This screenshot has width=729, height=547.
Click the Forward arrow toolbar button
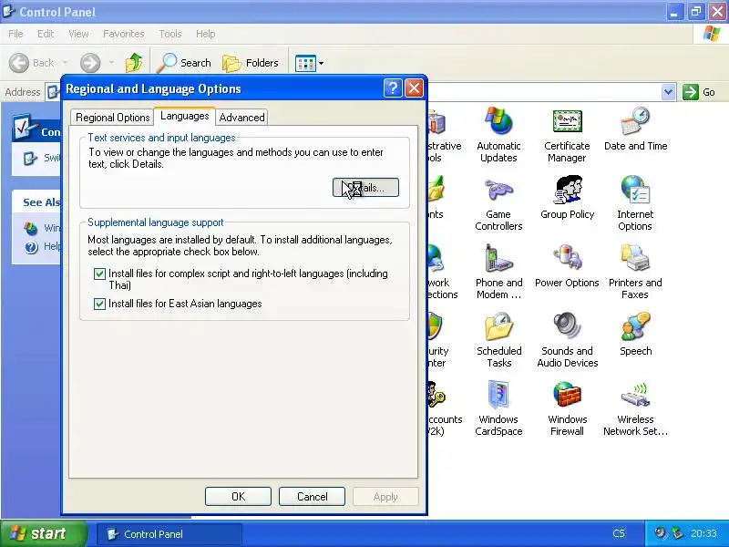pyautogui.click(x=90, y=63)
